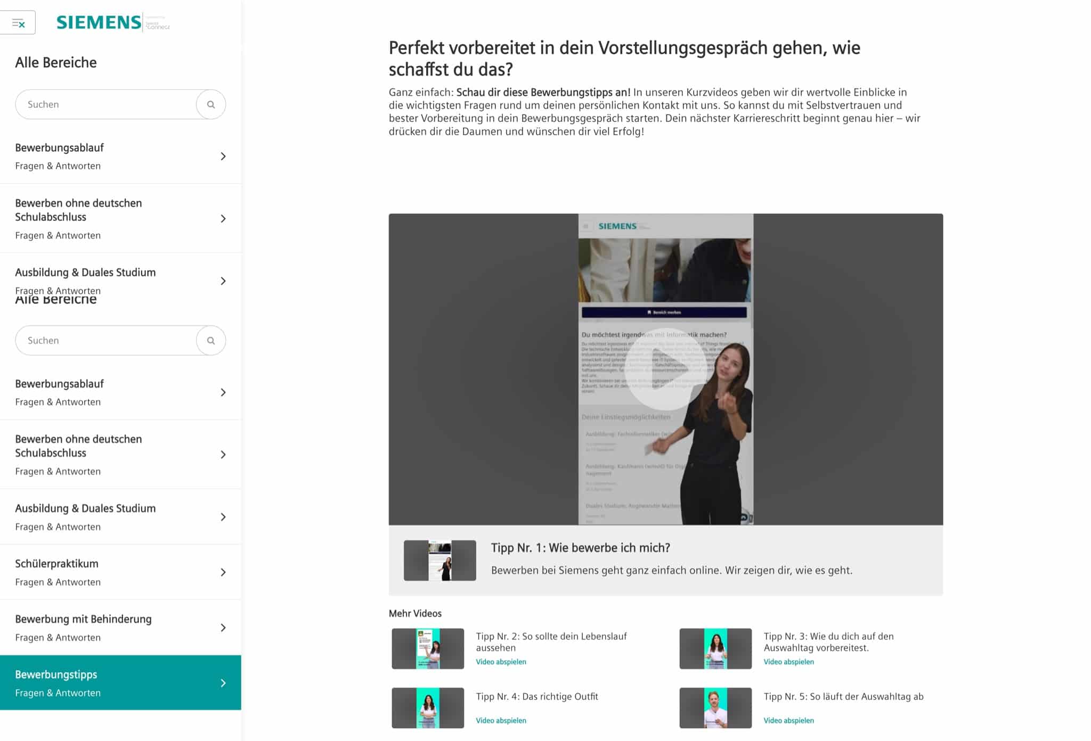The image size is (1091, 741).
Task: Click 'Fragen & Antworten' under Schülerpraktikum
Action: pos(58,582)
